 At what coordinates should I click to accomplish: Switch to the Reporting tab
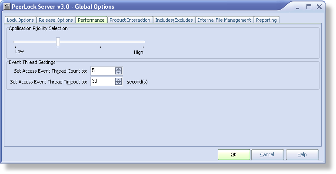tap(266, 20)
